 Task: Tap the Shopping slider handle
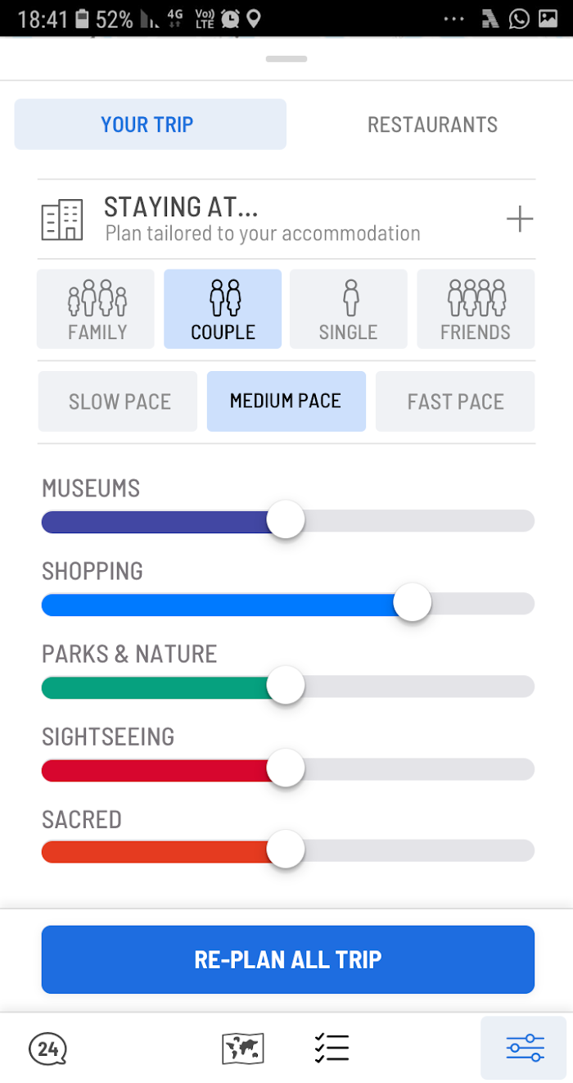[x=412, y=603]
